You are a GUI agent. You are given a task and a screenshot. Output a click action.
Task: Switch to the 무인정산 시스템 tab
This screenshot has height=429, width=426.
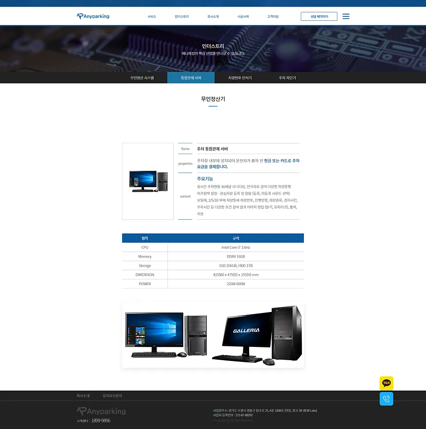pos(142,78)
